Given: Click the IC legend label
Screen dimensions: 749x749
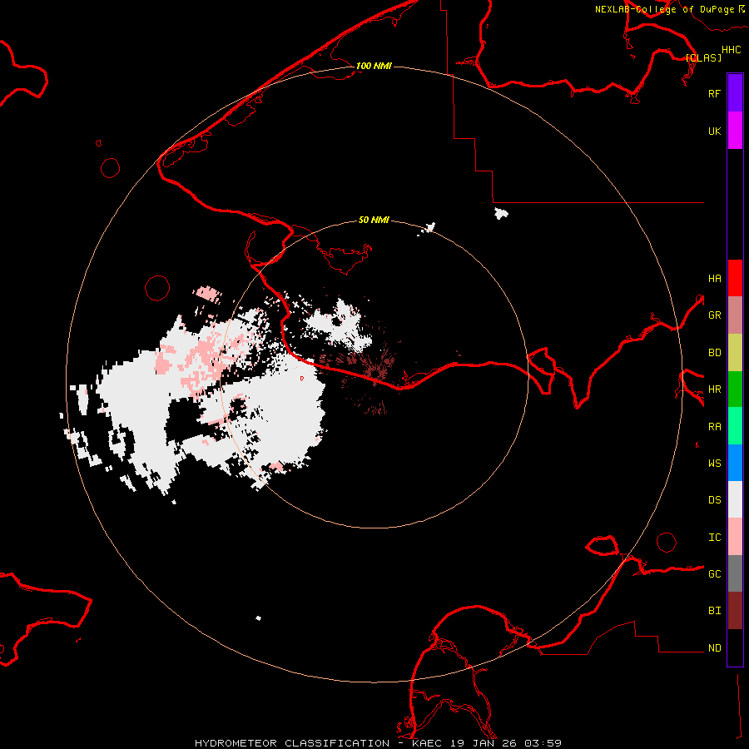Looking at the screenshot, I should pos(714,538).
